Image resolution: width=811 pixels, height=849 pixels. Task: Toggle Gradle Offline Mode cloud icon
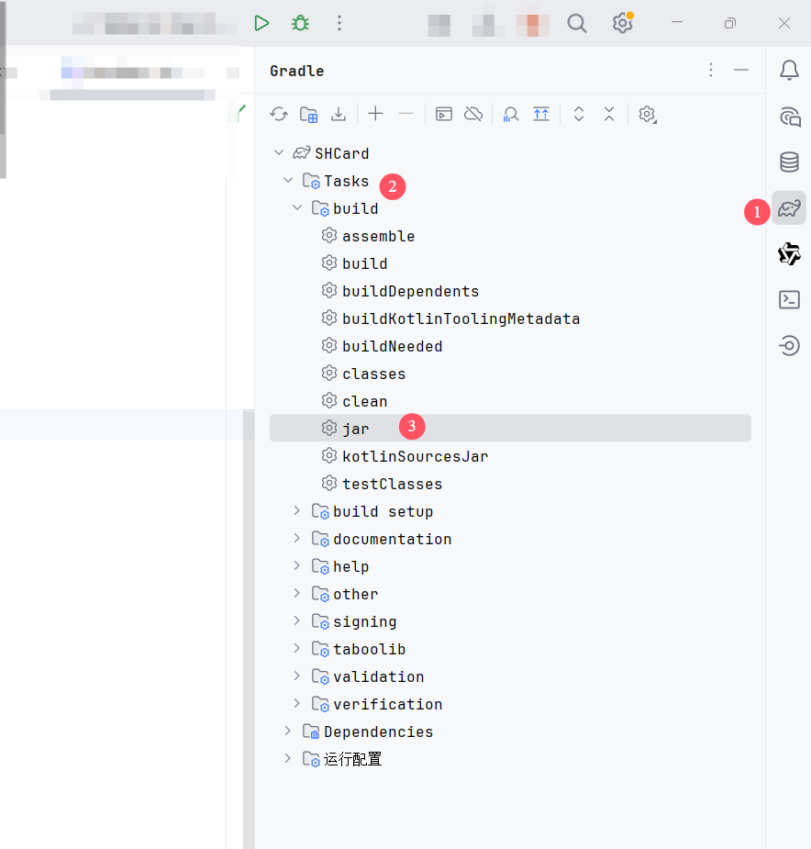[x=473, y=114]
